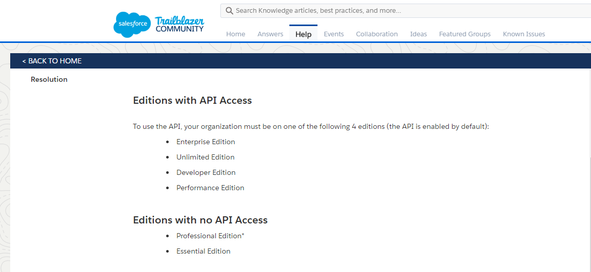Go to the Events tab
This screenshot has height=272, width=591.
click(333, 34)
